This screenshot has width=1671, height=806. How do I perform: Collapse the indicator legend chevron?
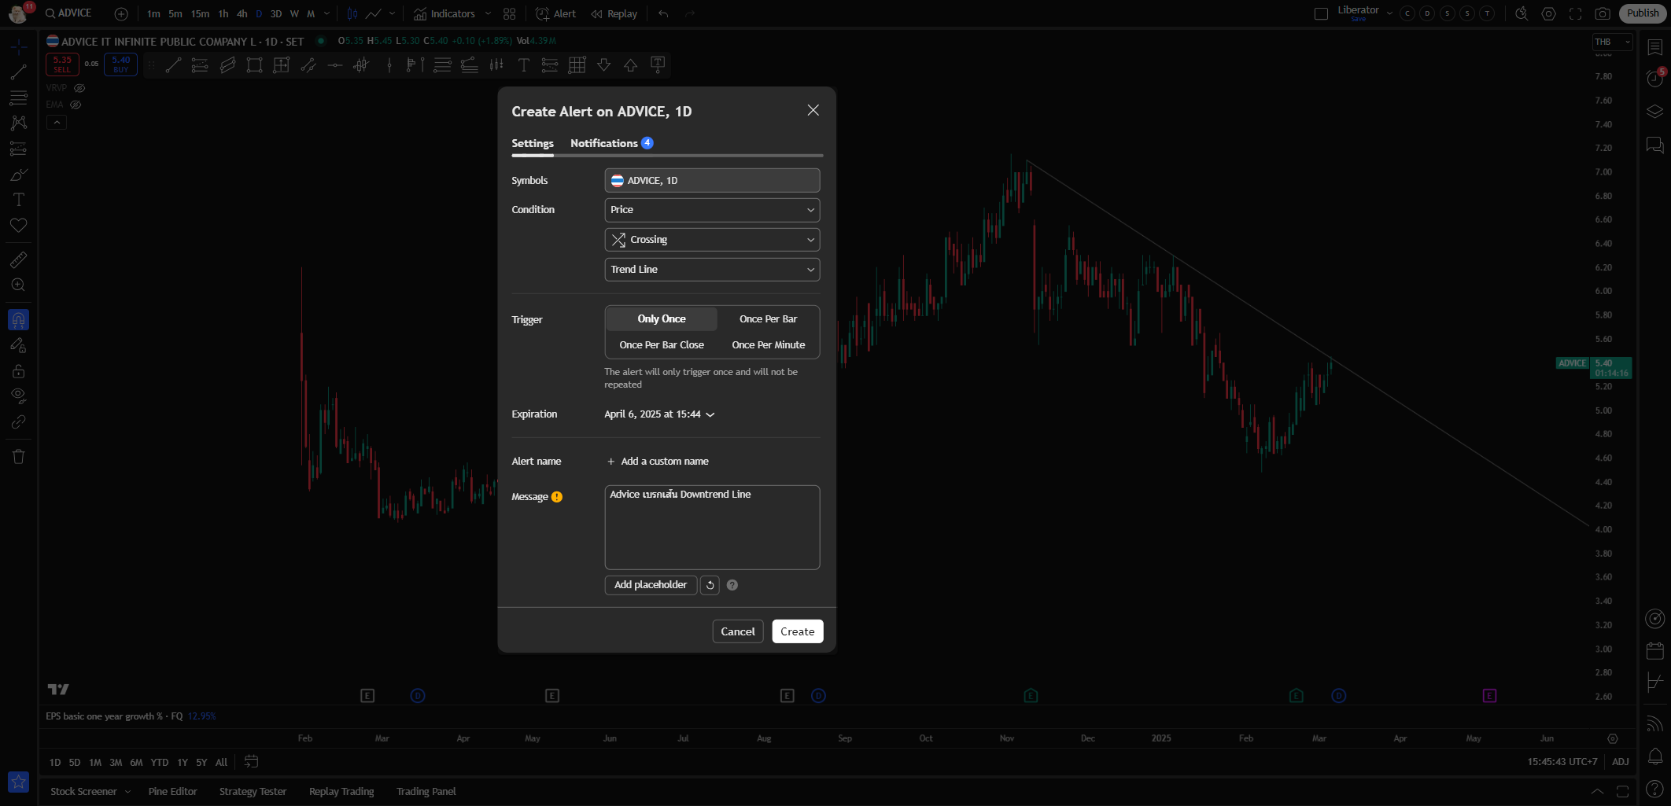[x=57, y=123]
